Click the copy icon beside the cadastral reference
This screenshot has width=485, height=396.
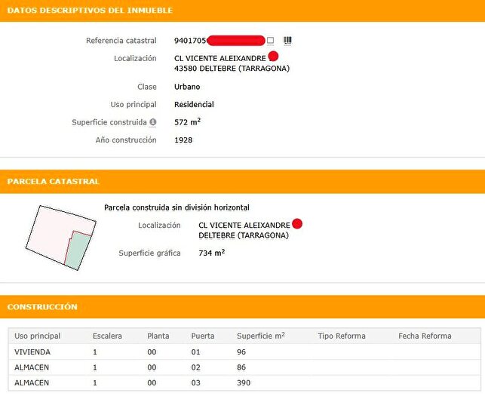click(x=270, y=41)
